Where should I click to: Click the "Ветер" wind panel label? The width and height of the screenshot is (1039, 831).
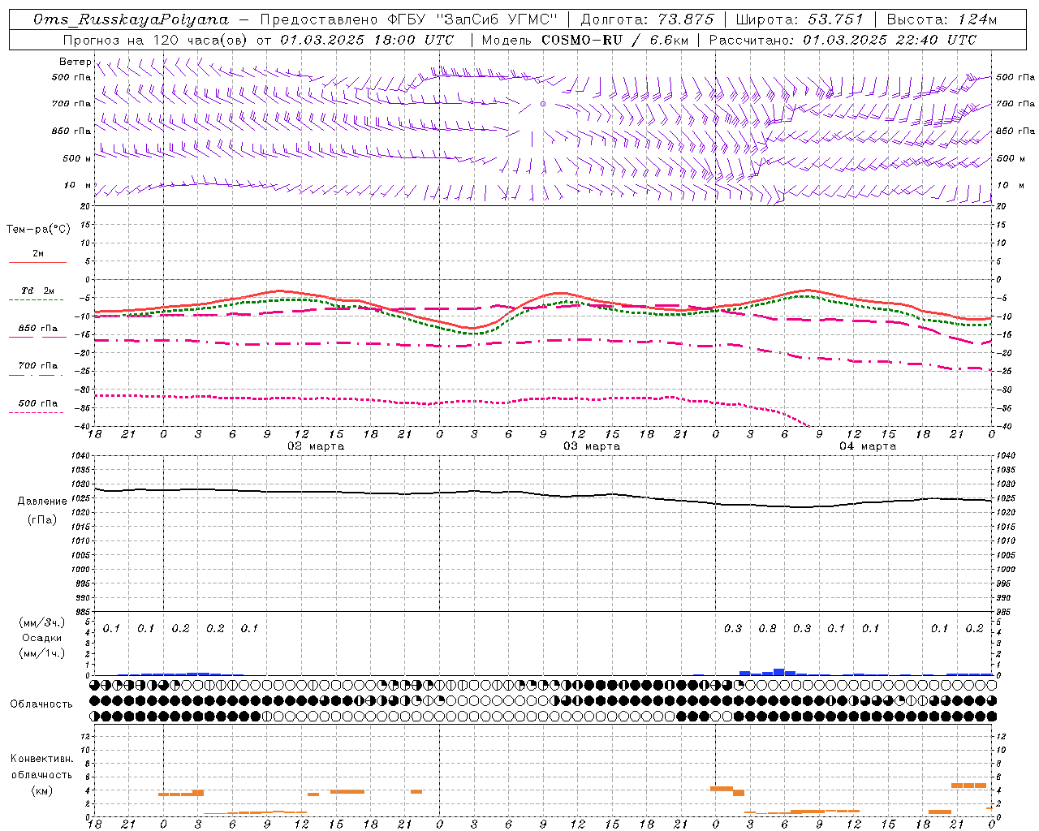click(75, 62)
